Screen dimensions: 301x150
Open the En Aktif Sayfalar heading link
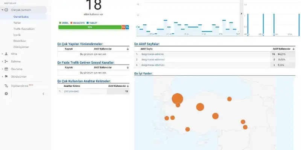[147, 44]
